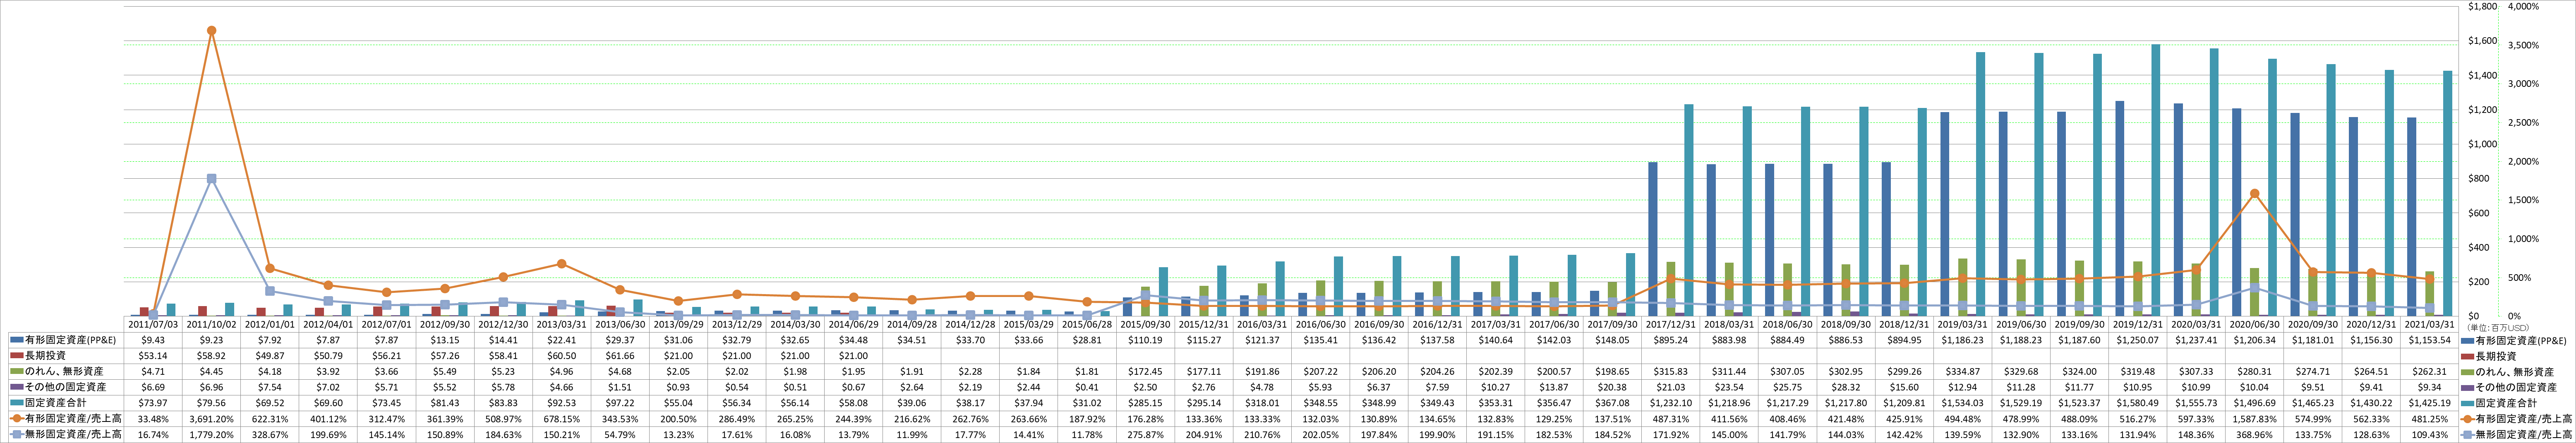Screen dimensions: 2576x443
Task: Select the cell with value $20.38
Action: (1611, 387)
